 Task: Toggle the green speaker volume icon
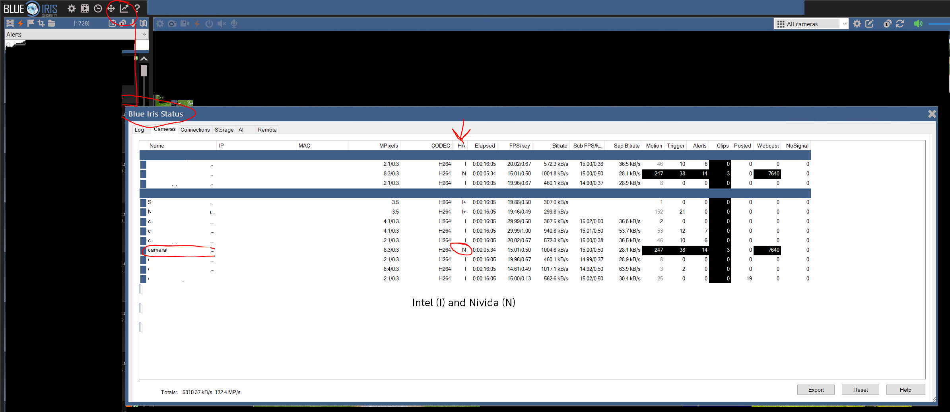pyautogui.click(x=918, y=24)
